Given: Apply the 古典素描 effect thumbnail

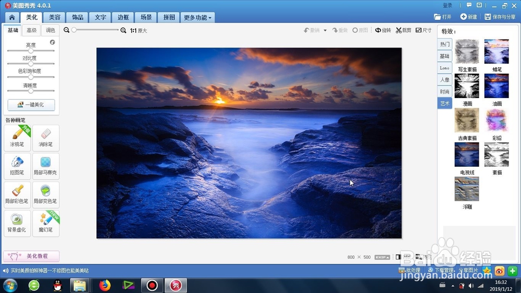Looking at the screenshot, I should (467, 120).
